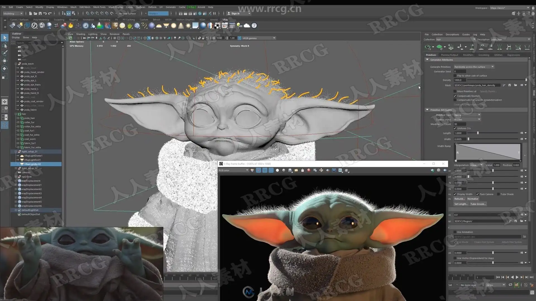
Task: Click the XGen preview eye icon
Action: (427, 47)
